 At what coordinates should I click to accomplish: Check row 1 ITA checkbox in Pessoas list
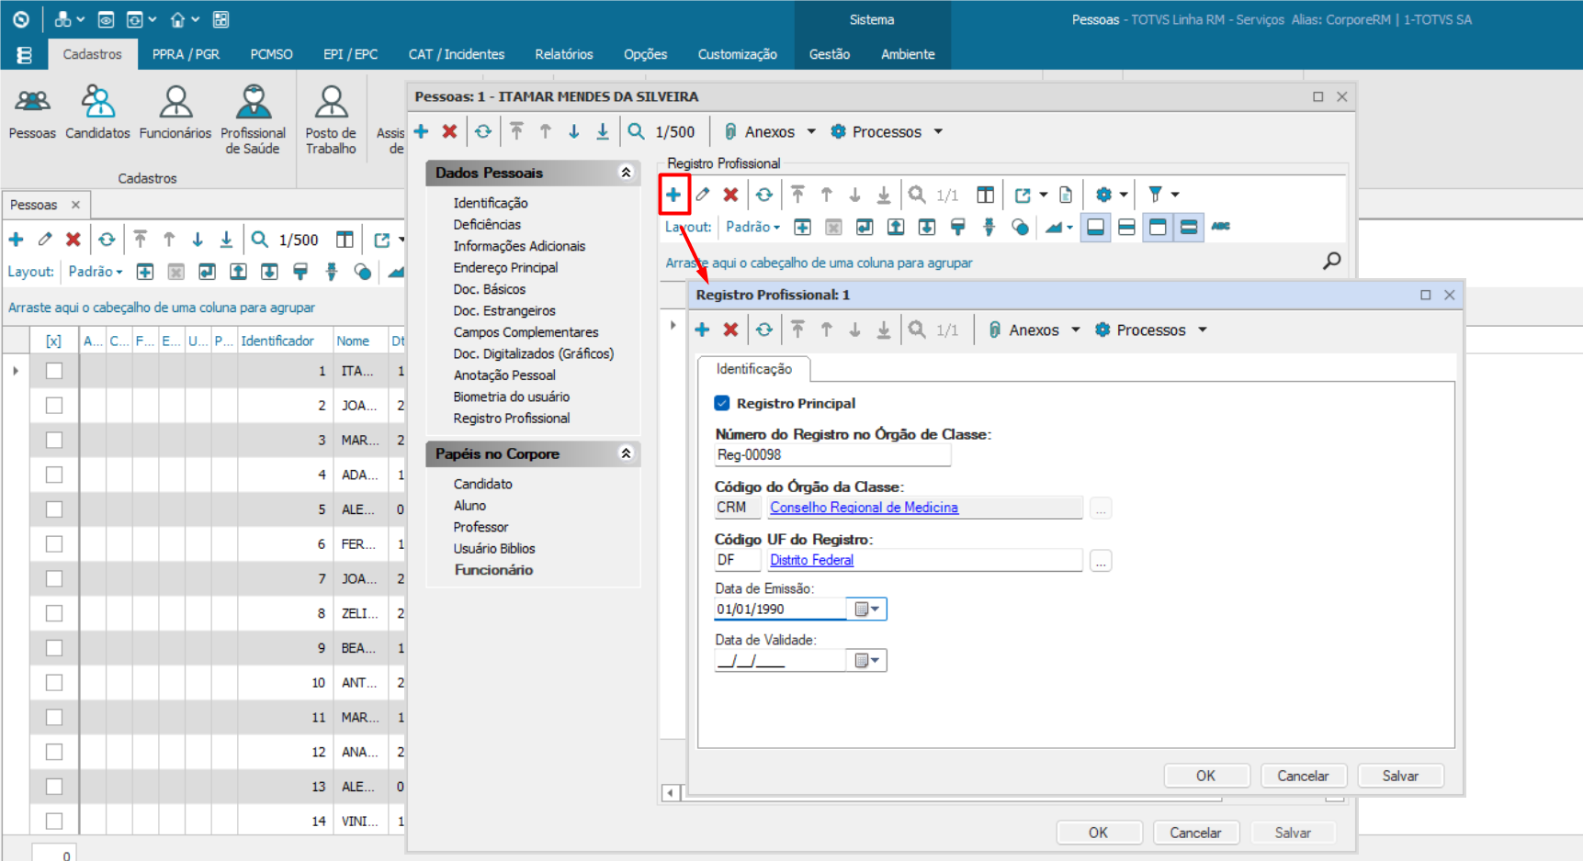pyautogui.click(x=54, y=371)
